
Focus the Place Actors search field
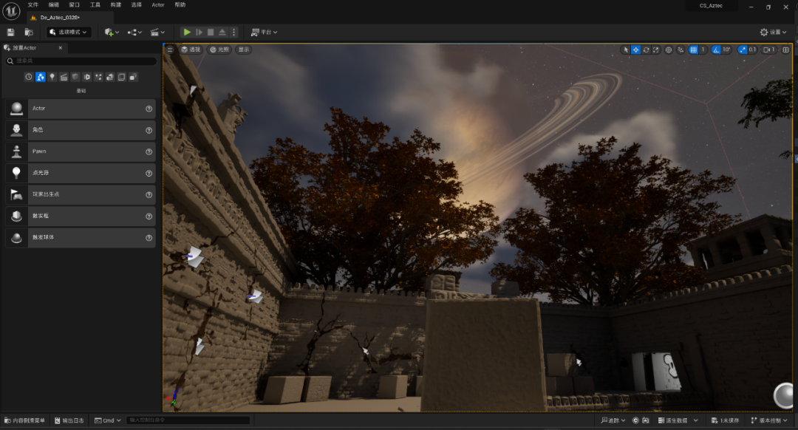pos(81,61)
